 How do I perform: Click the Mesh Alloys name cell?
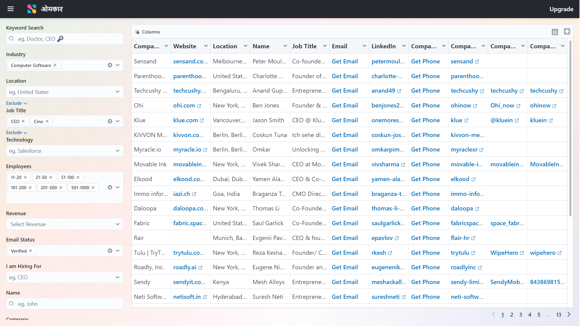270,282
